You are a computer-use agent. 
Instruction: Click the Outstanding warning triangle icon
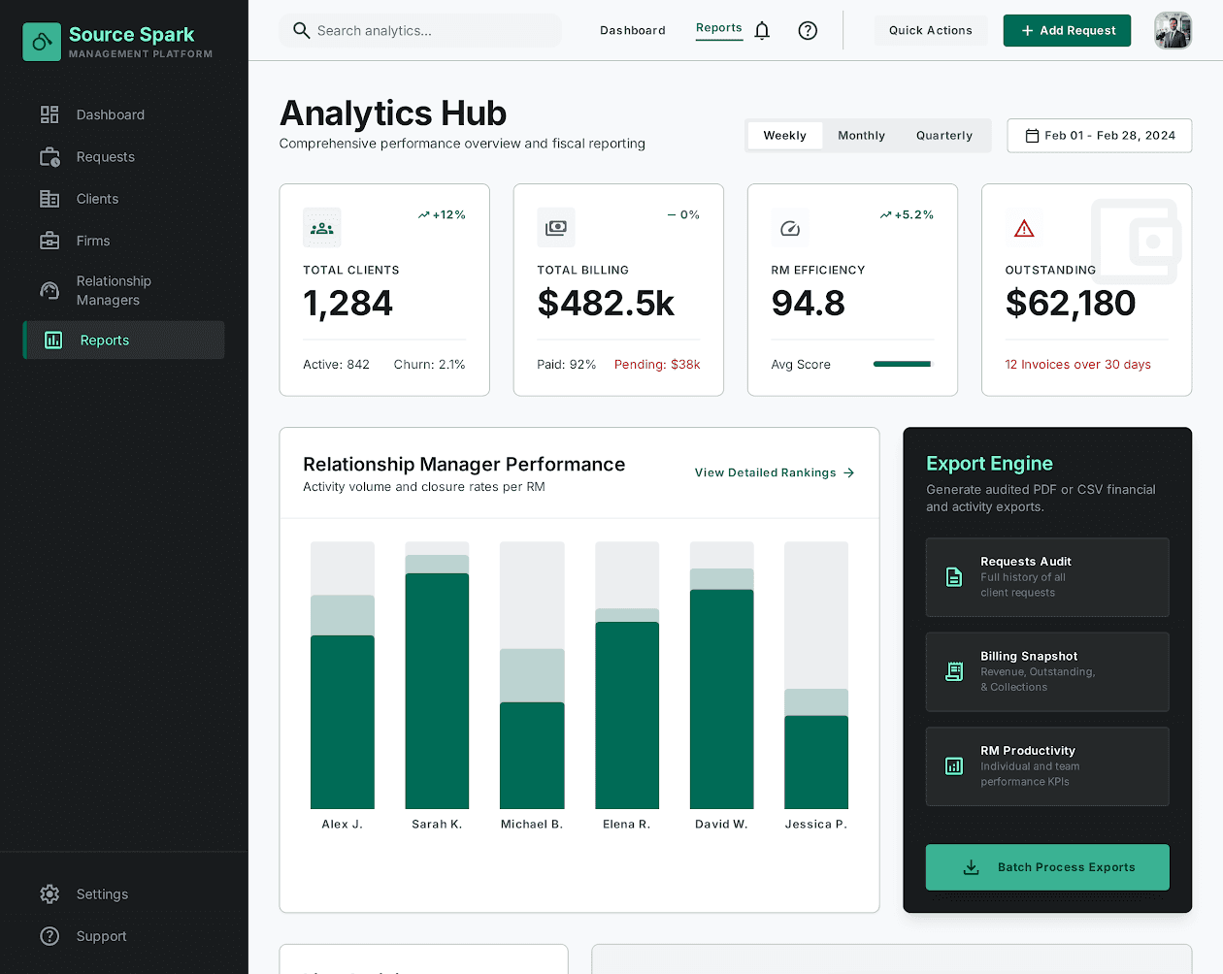1024,228
